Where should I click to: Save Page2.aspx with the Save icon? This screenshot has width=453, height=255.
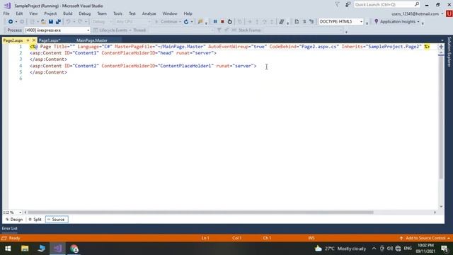(x=51, y=22)
